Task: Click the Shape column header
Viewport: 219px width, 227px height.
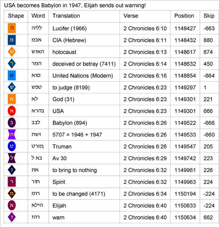Action: point(16,16)
